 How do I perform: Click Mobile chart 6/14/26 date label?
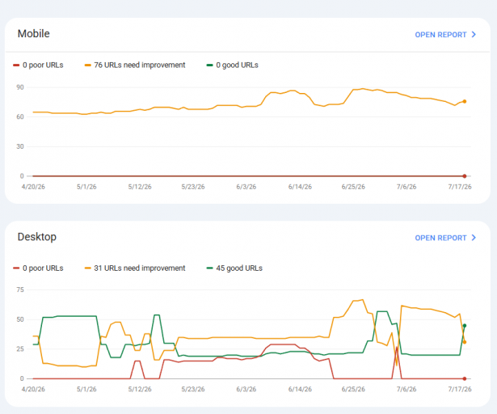click(300, 187)
